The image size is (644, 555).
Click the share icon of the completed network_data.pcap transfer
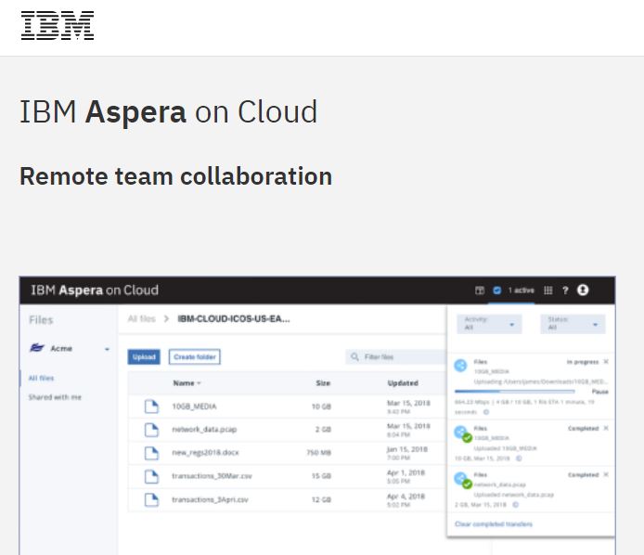point(462,480)
